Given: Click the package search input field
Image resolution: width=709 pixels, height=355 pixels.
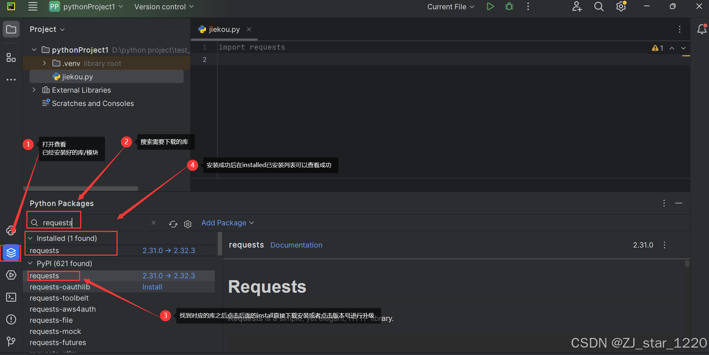Looking at the screenshot, I should coord(93,223).
